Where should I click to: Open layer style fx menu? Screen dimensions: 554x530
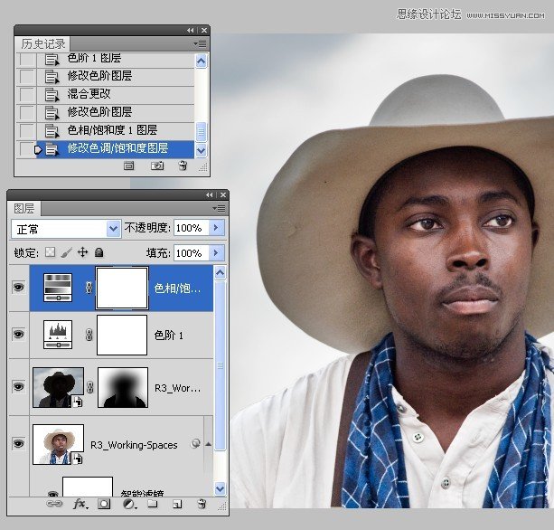[x=80, y=504]
